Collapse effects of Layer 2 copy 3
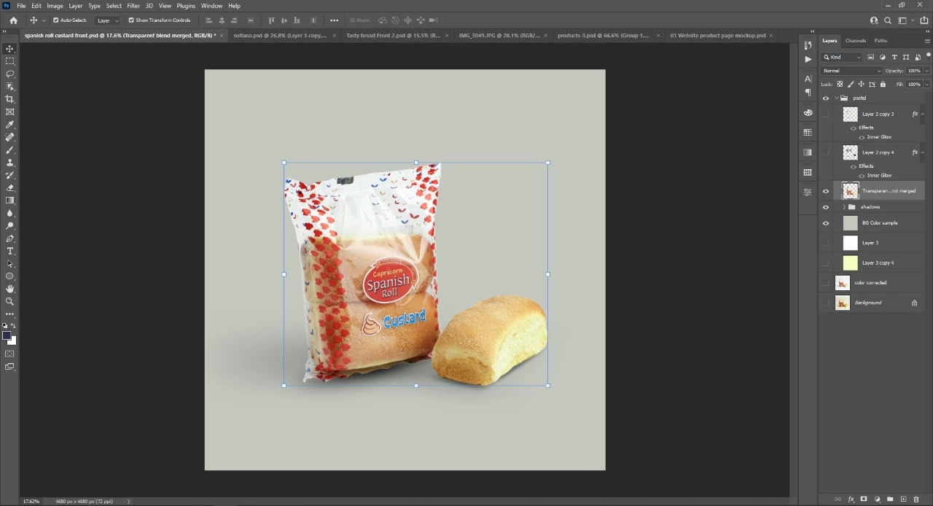This screenshot has height=506, width=933. pyautogui.click(x=922, y=114)
